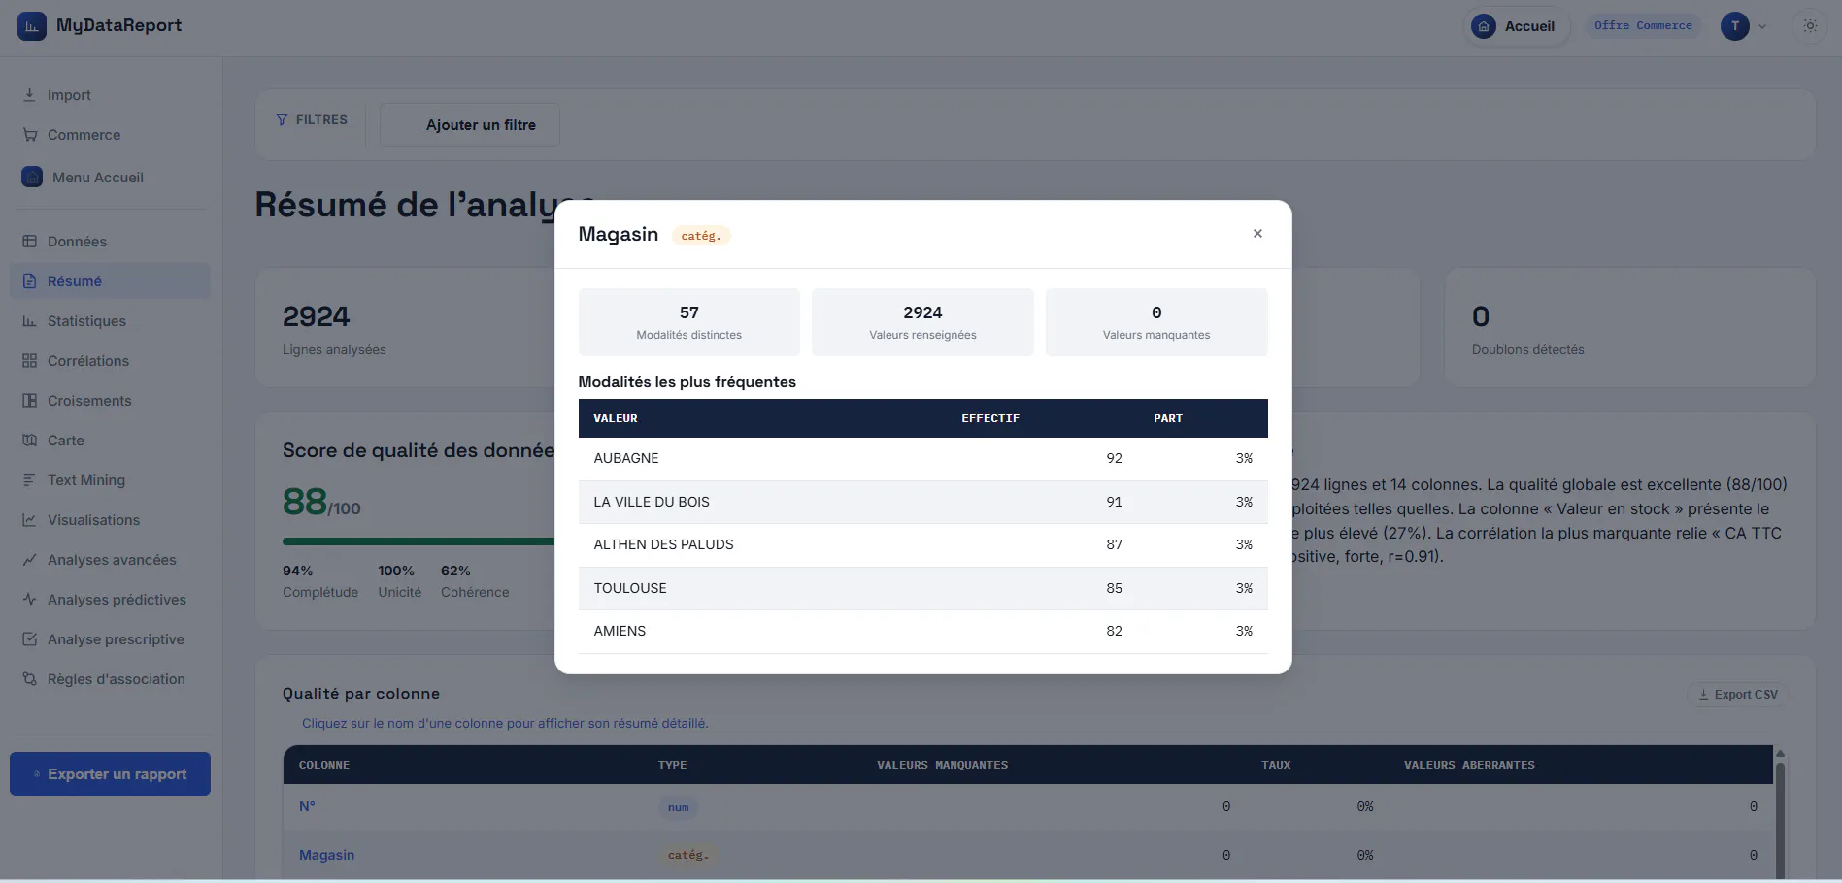1842x883 pixels.
Task: Click the FILTRES label
Action: coord(321,120)
